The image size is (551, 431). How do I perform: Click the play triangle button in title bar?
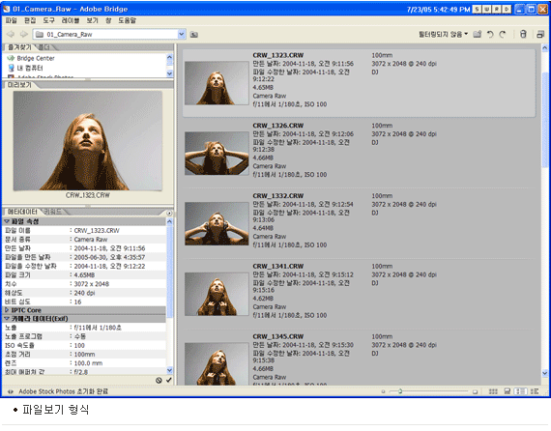[x=507, y=9]
